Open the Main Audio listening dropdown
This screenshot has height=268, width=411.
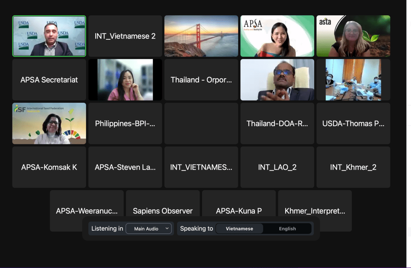(x=149, y=229)
